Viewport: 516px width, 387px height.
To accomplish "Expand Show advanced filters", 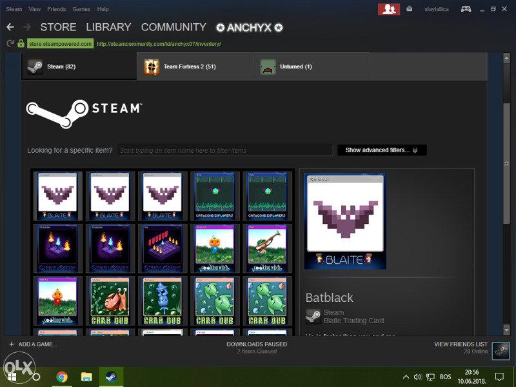I will point(382,150).
